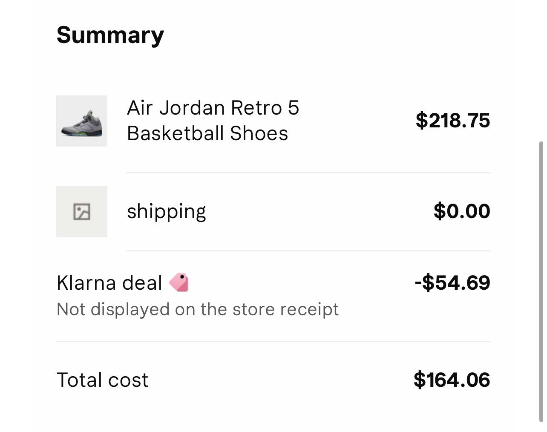Click the Klarna deal label
This screenshot has width=547, height=432.
coord(109,283)
